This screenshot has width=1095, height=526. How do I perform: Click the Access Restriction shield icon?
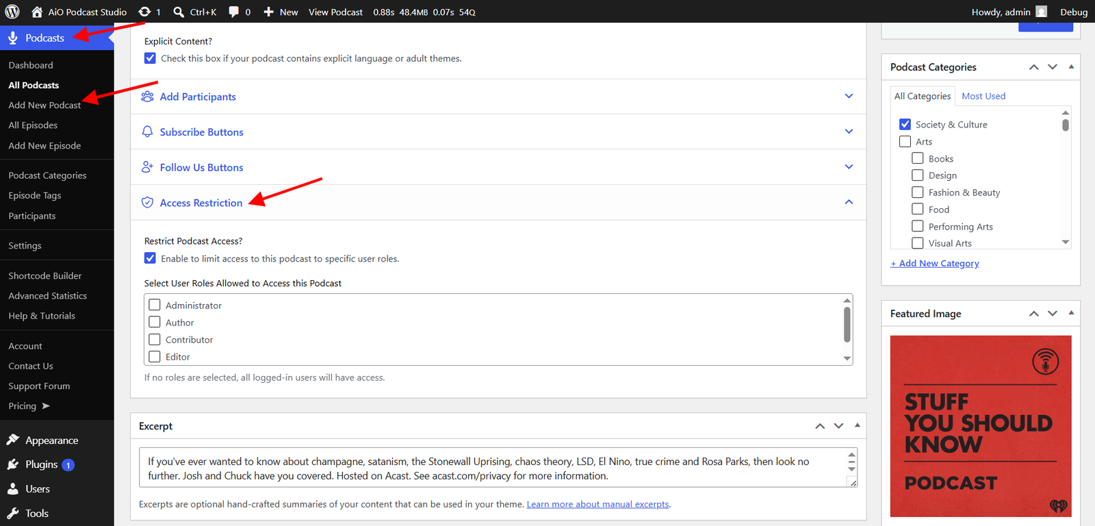click(147, 203)
